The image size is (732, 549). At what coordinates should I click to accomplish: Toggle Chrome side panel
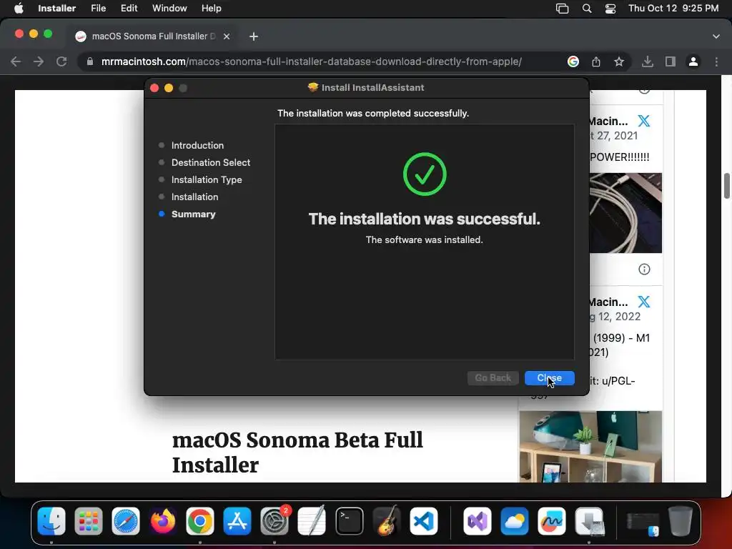671,61
